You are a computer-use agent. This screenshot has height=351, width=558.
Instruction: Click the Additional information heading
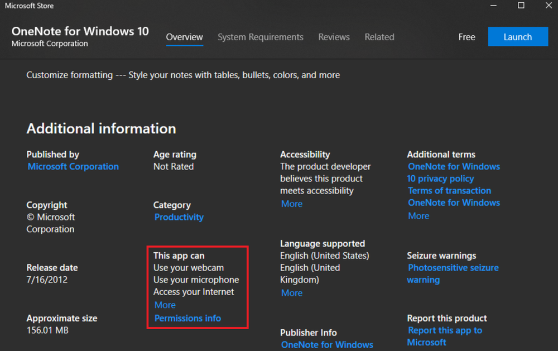(101, 129)
